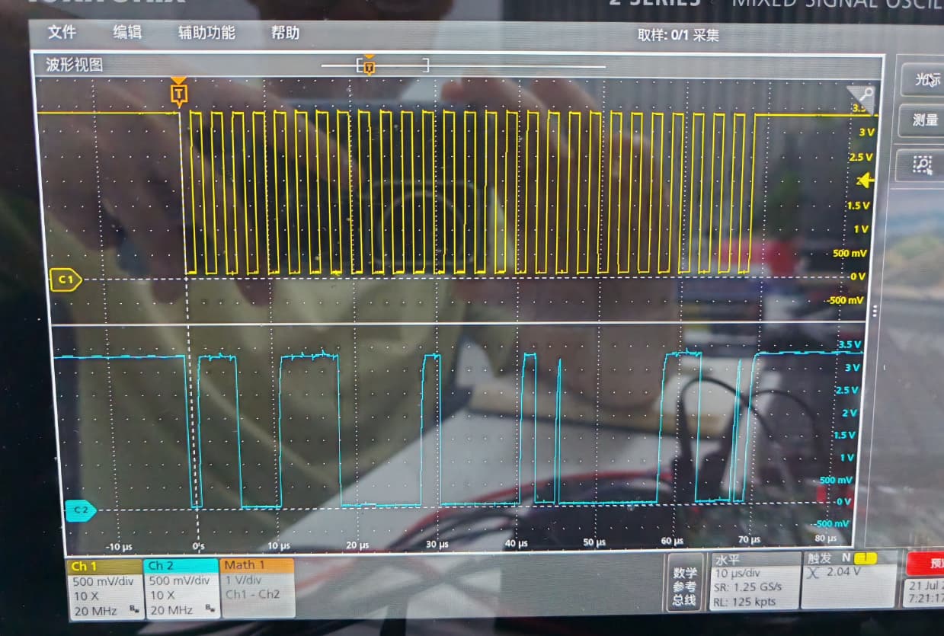Screen dimensions: 944x636
Task: Click the orange trigger T marker
Action: tap(178, 94)
